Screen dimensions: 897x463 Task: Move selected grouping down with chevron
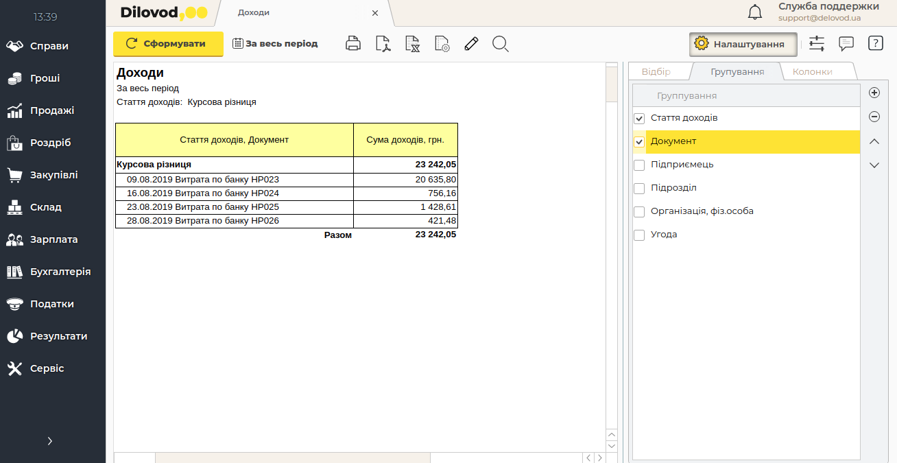874,165
